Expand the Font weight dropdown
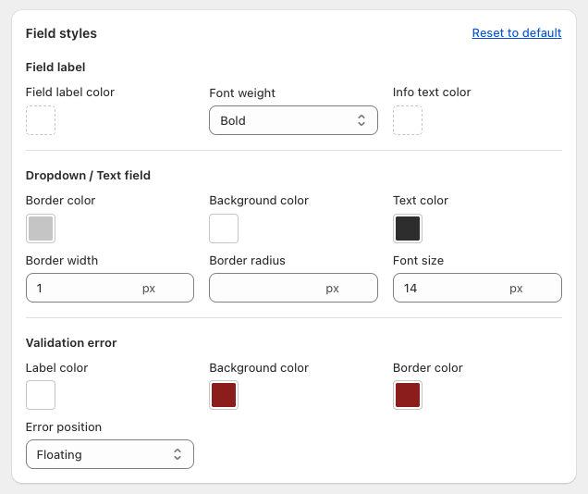Screen dimensions: 588x494 tap(293, 120)
